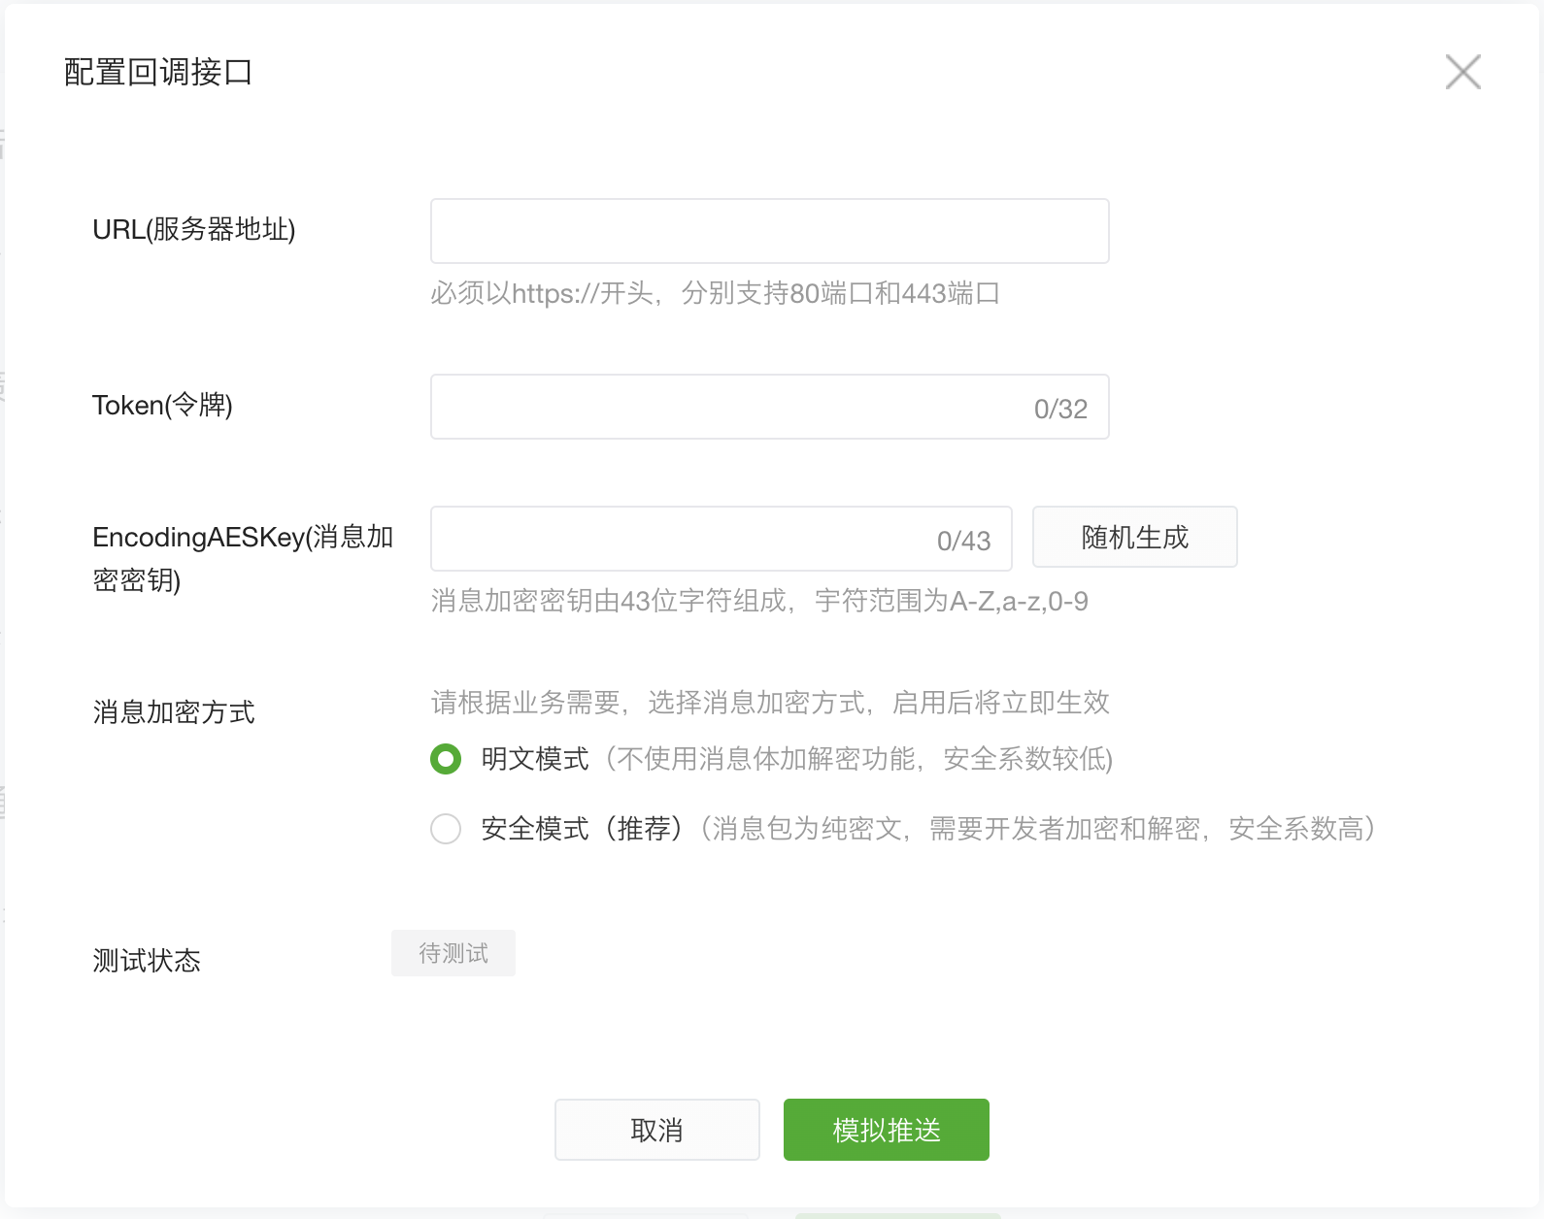Viewport: 1544px width, 1219px height.
Task: Click the 待测试 status badge
Action: [x=453, y=953]
